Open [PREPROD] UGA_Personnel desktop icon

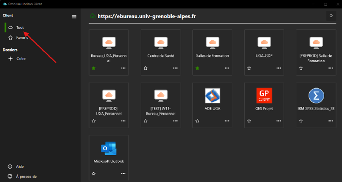click(109, 96)
